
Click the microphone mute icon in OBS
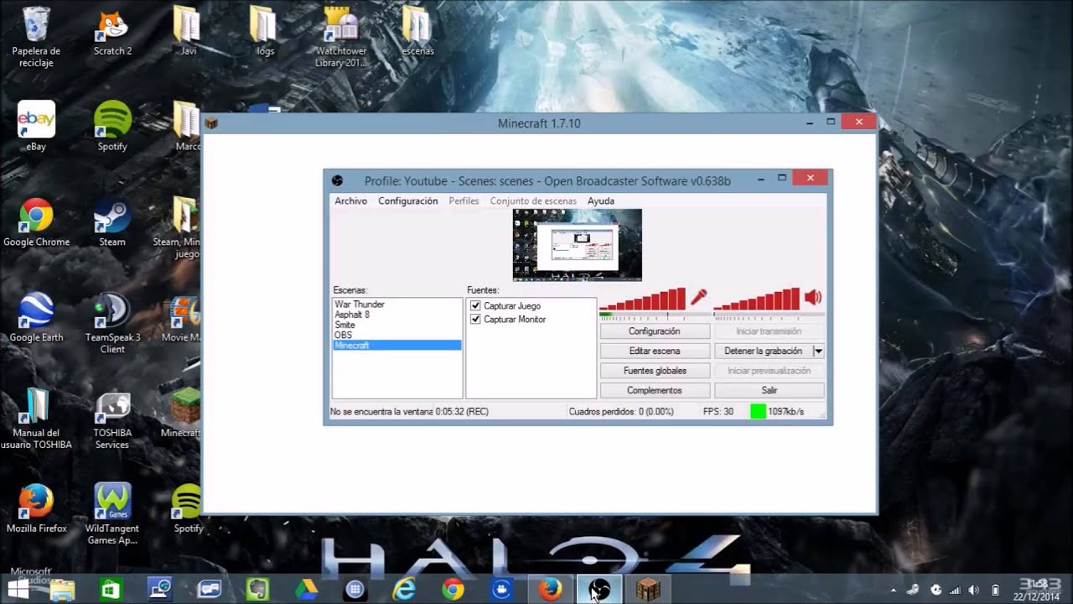698,297
